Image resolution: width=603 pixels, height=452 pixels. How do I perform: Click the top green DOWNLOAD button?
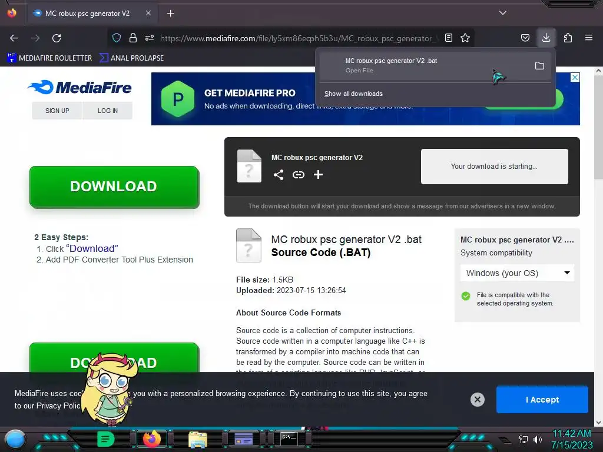coord(114,187)
